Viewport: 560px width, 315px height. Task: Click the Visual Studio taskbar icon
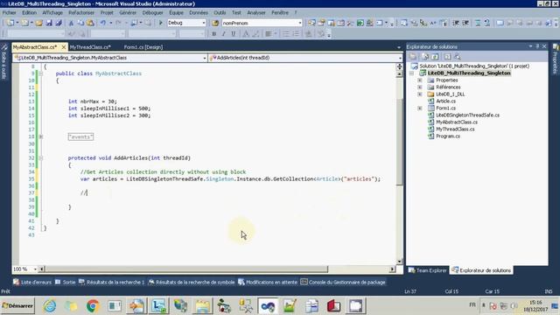point(268,306)
